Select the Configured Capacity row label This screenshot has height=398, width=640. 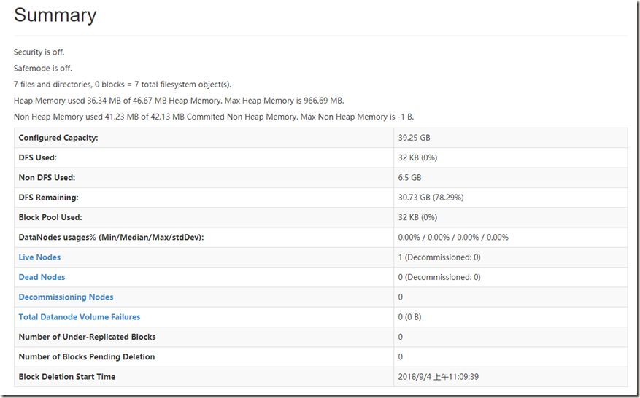(58, 138)
